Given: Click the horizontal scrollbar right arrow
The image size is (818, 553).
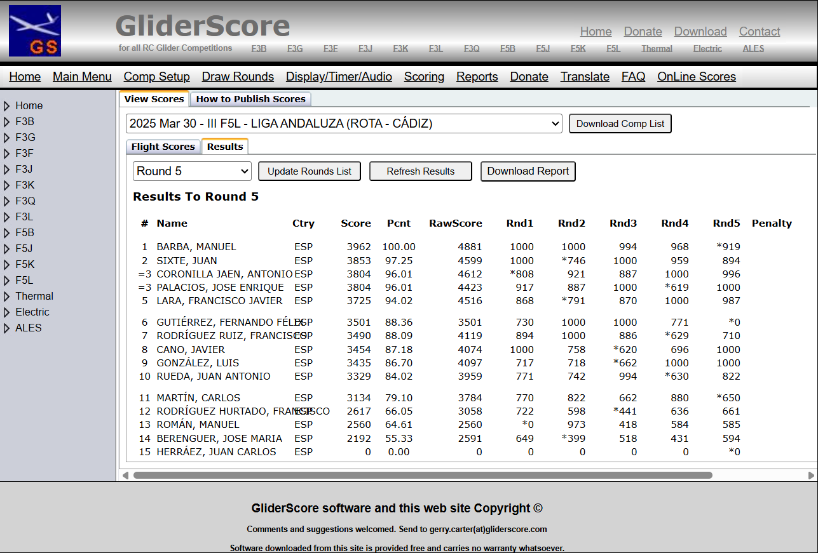Looking at the screenshot, I should [811, 476].
